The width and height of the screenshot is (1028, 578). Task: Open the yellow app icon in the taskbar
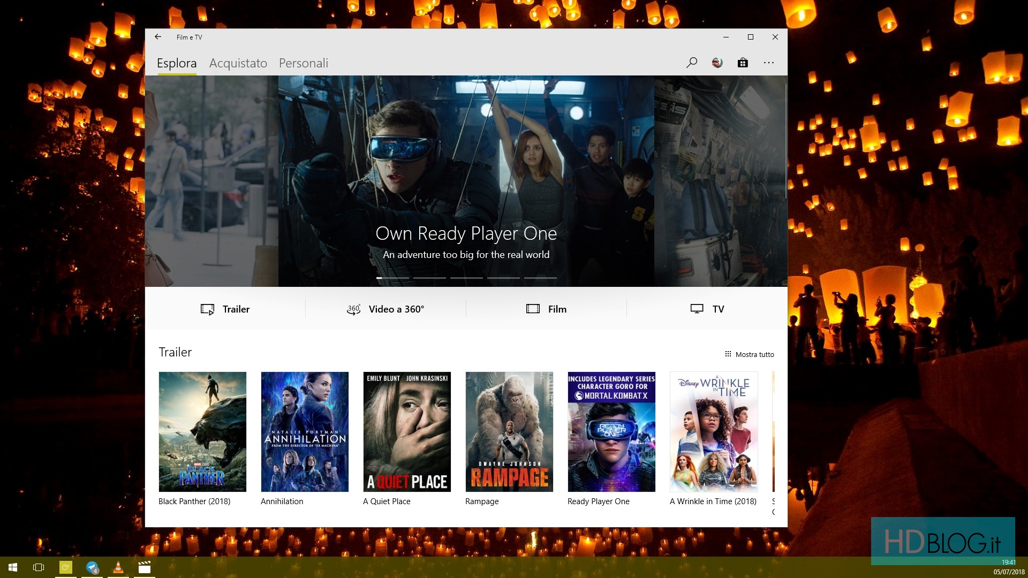[66, 567]
